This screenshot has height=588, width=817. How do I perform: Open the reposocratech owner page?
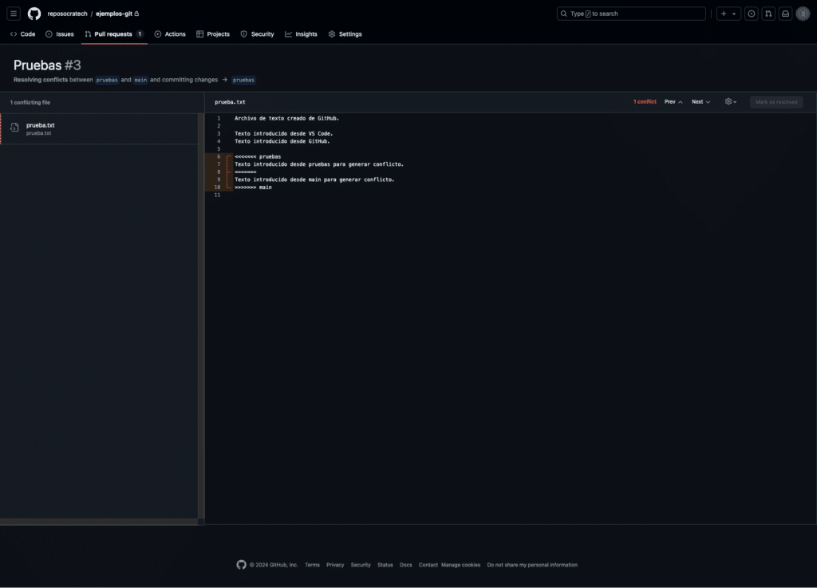click(x=67, y=14)
